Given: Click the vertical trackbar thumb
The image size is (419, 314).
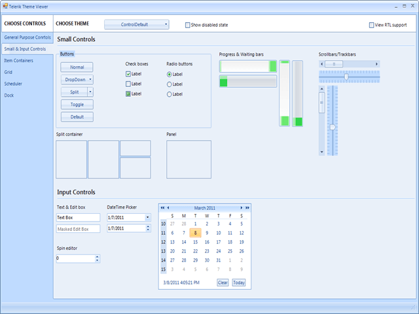Looking at the screenshot, I should [x=333, y=127].
